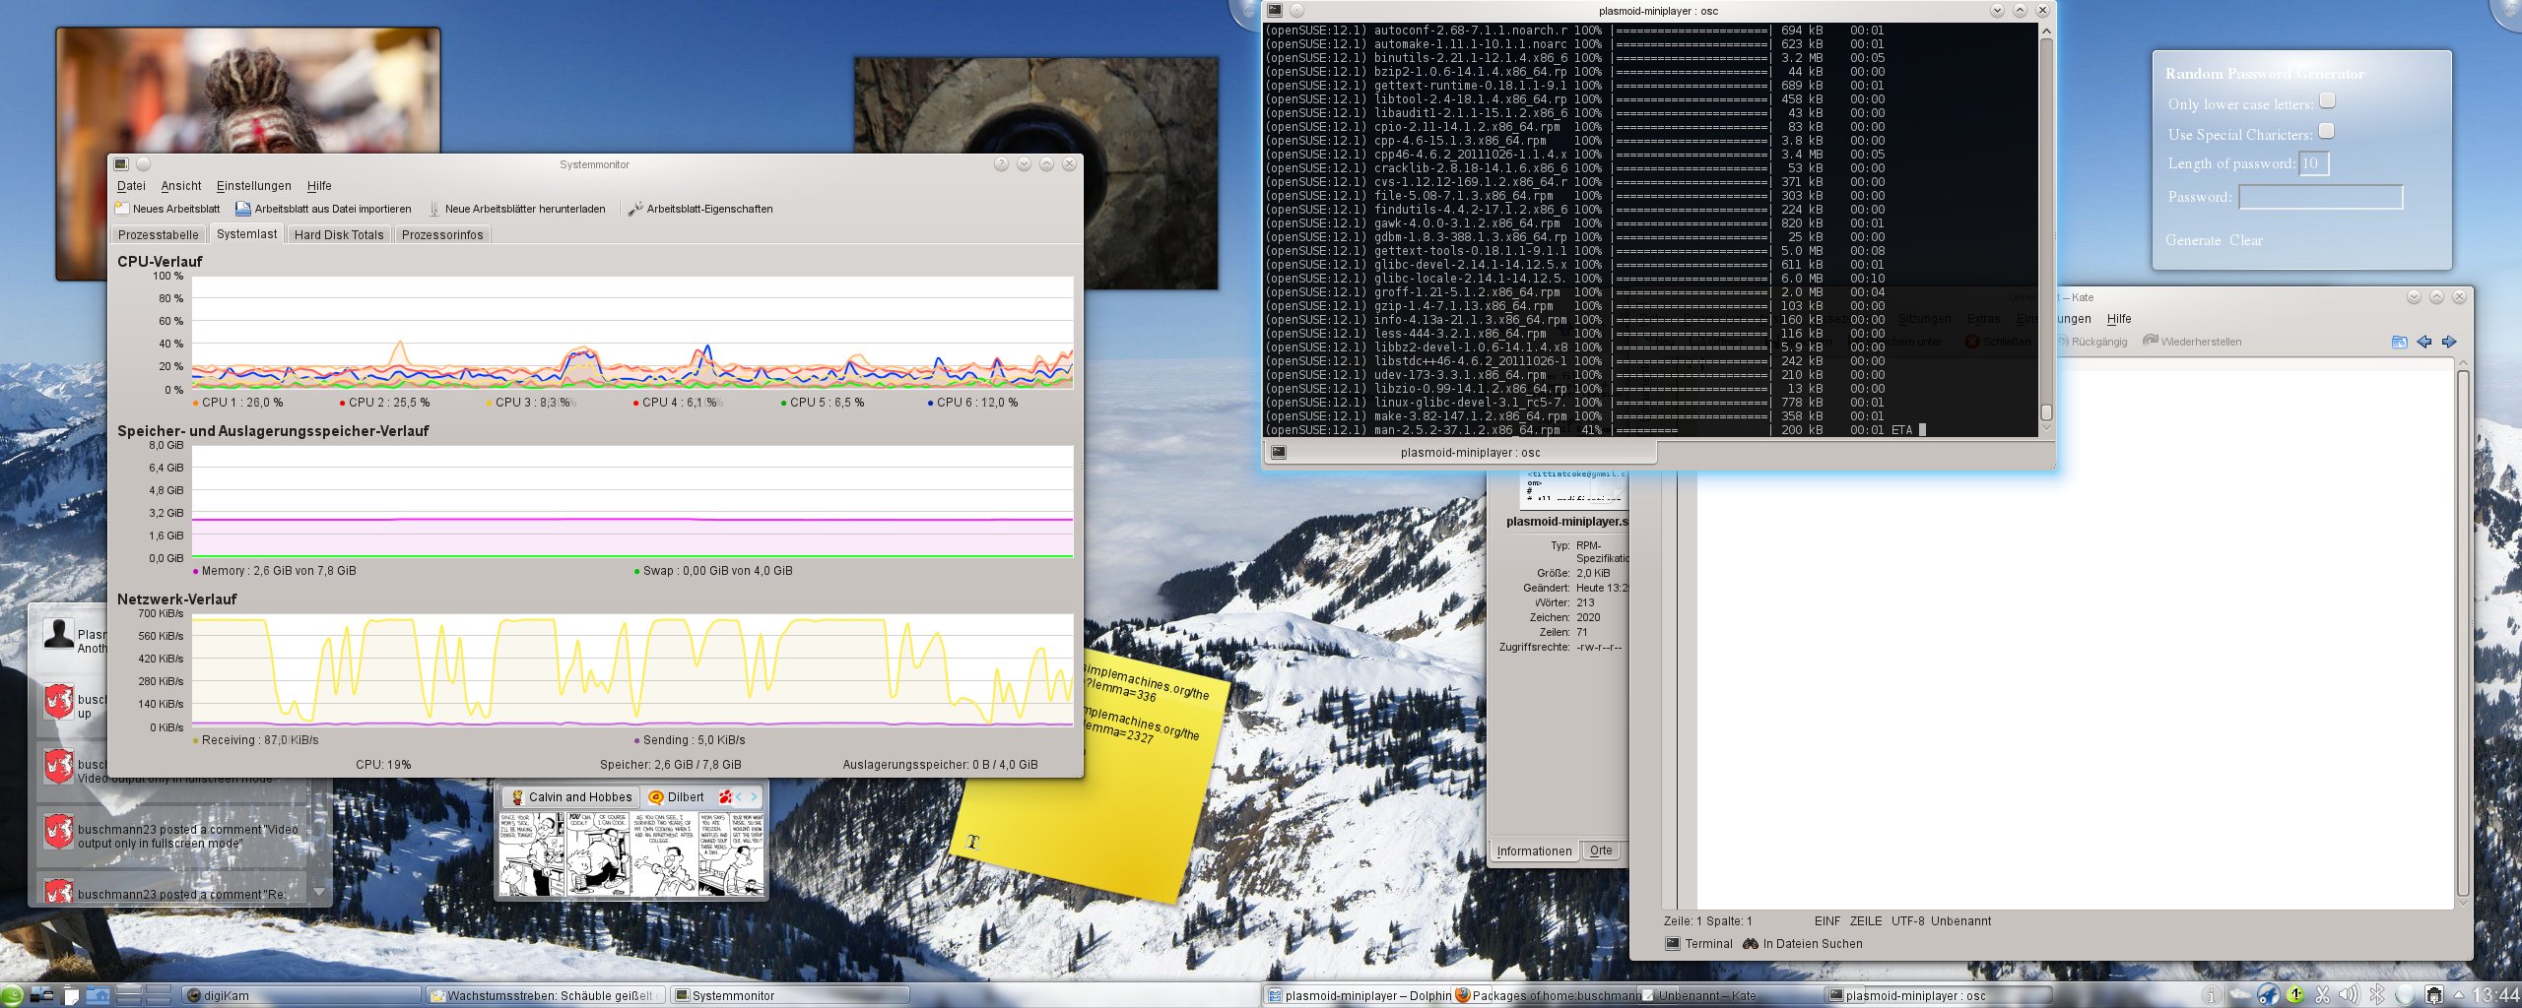The image size is (2522, 1008).
Task: Click the CPU 1 legend entry
Action: [x=237, y=403]
